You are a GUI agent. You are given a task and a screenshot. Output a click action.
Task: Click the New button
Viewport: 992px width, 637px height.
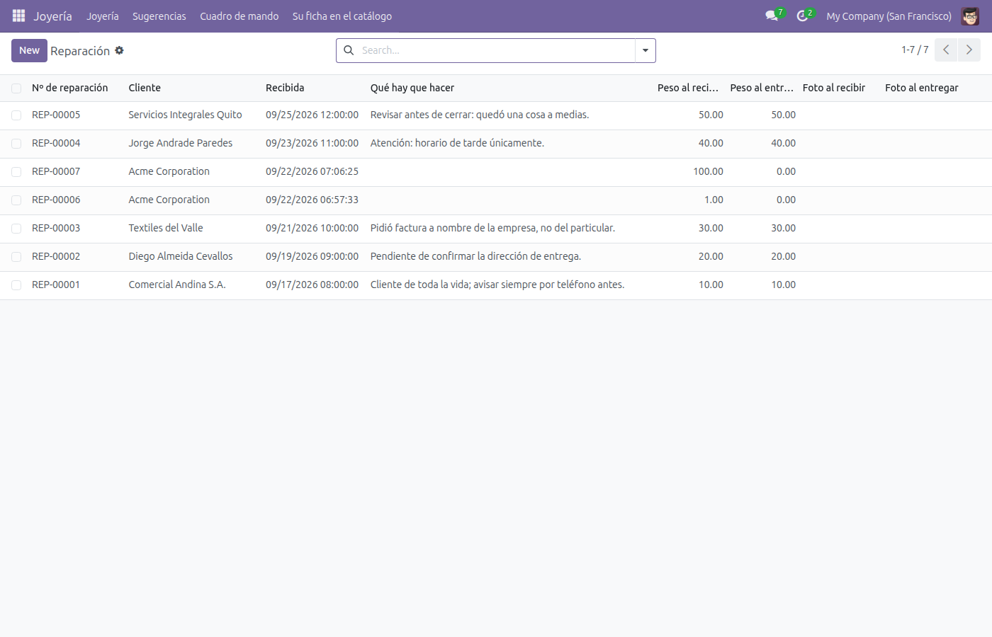29,50
